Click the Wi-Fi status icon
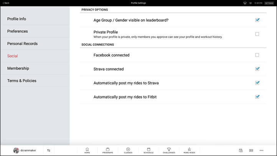The height and width of the screenshot is (156, 277). coord(251,3)
